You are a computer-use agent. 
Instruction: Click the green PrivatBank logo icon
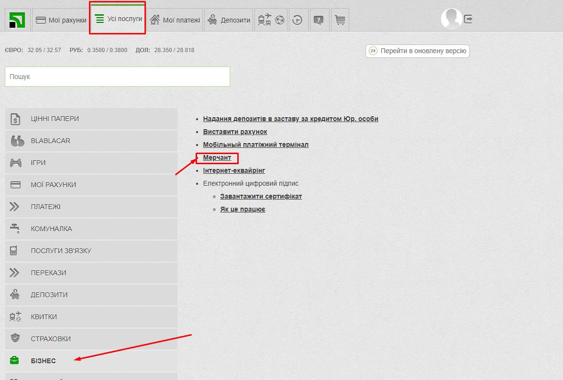point(17,20)
